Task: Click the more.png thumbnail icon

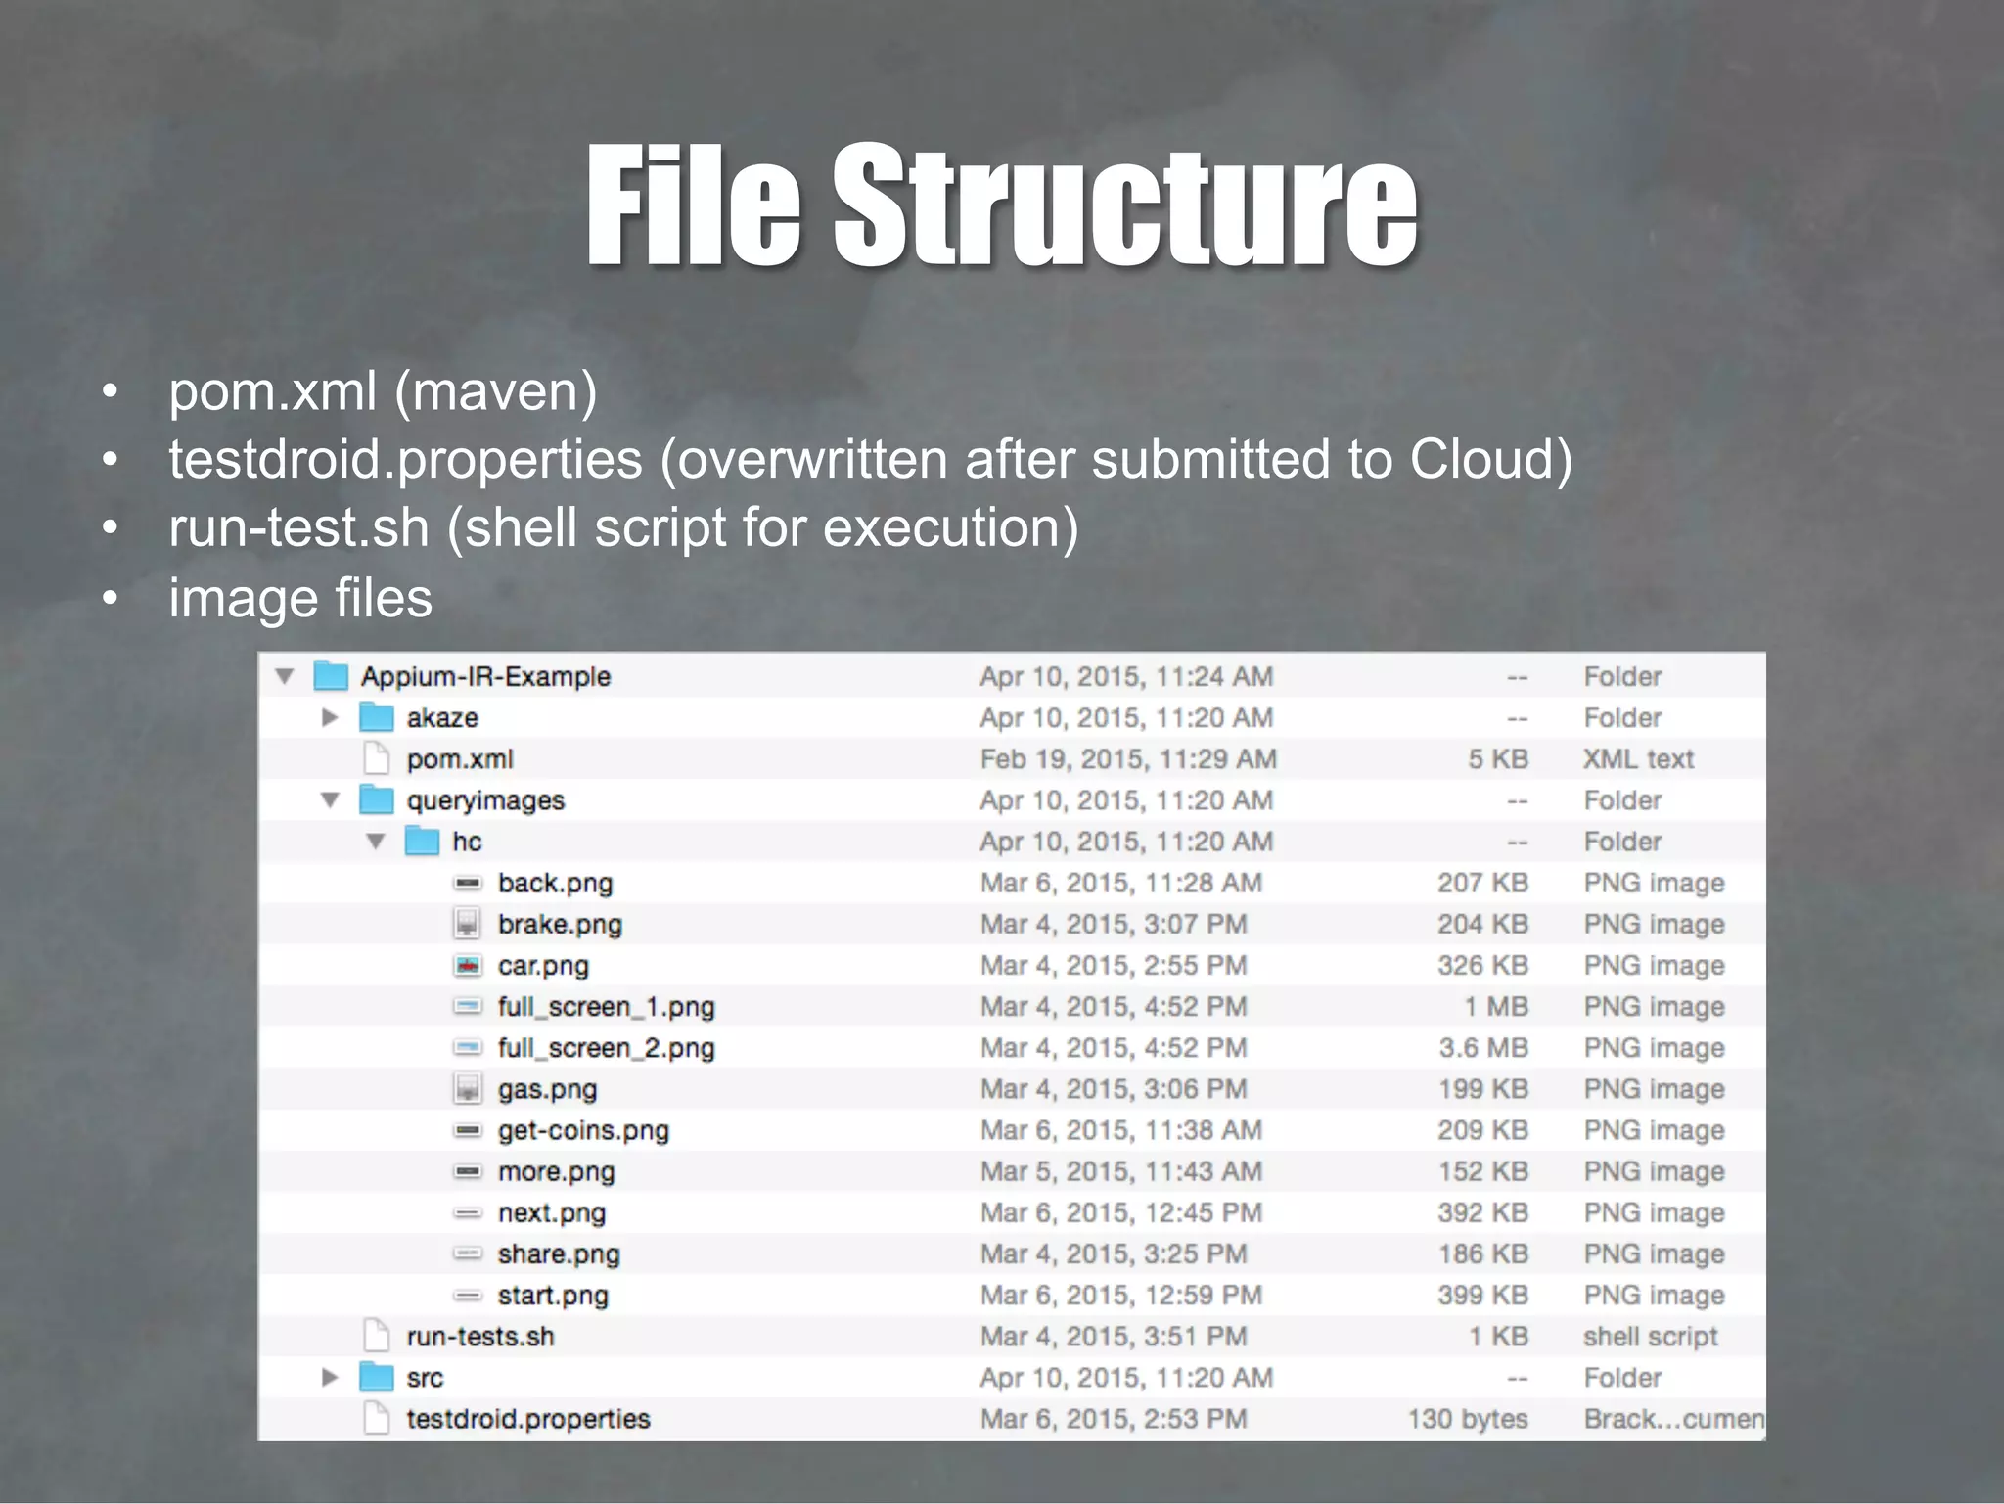Action: pos(468,1171)
